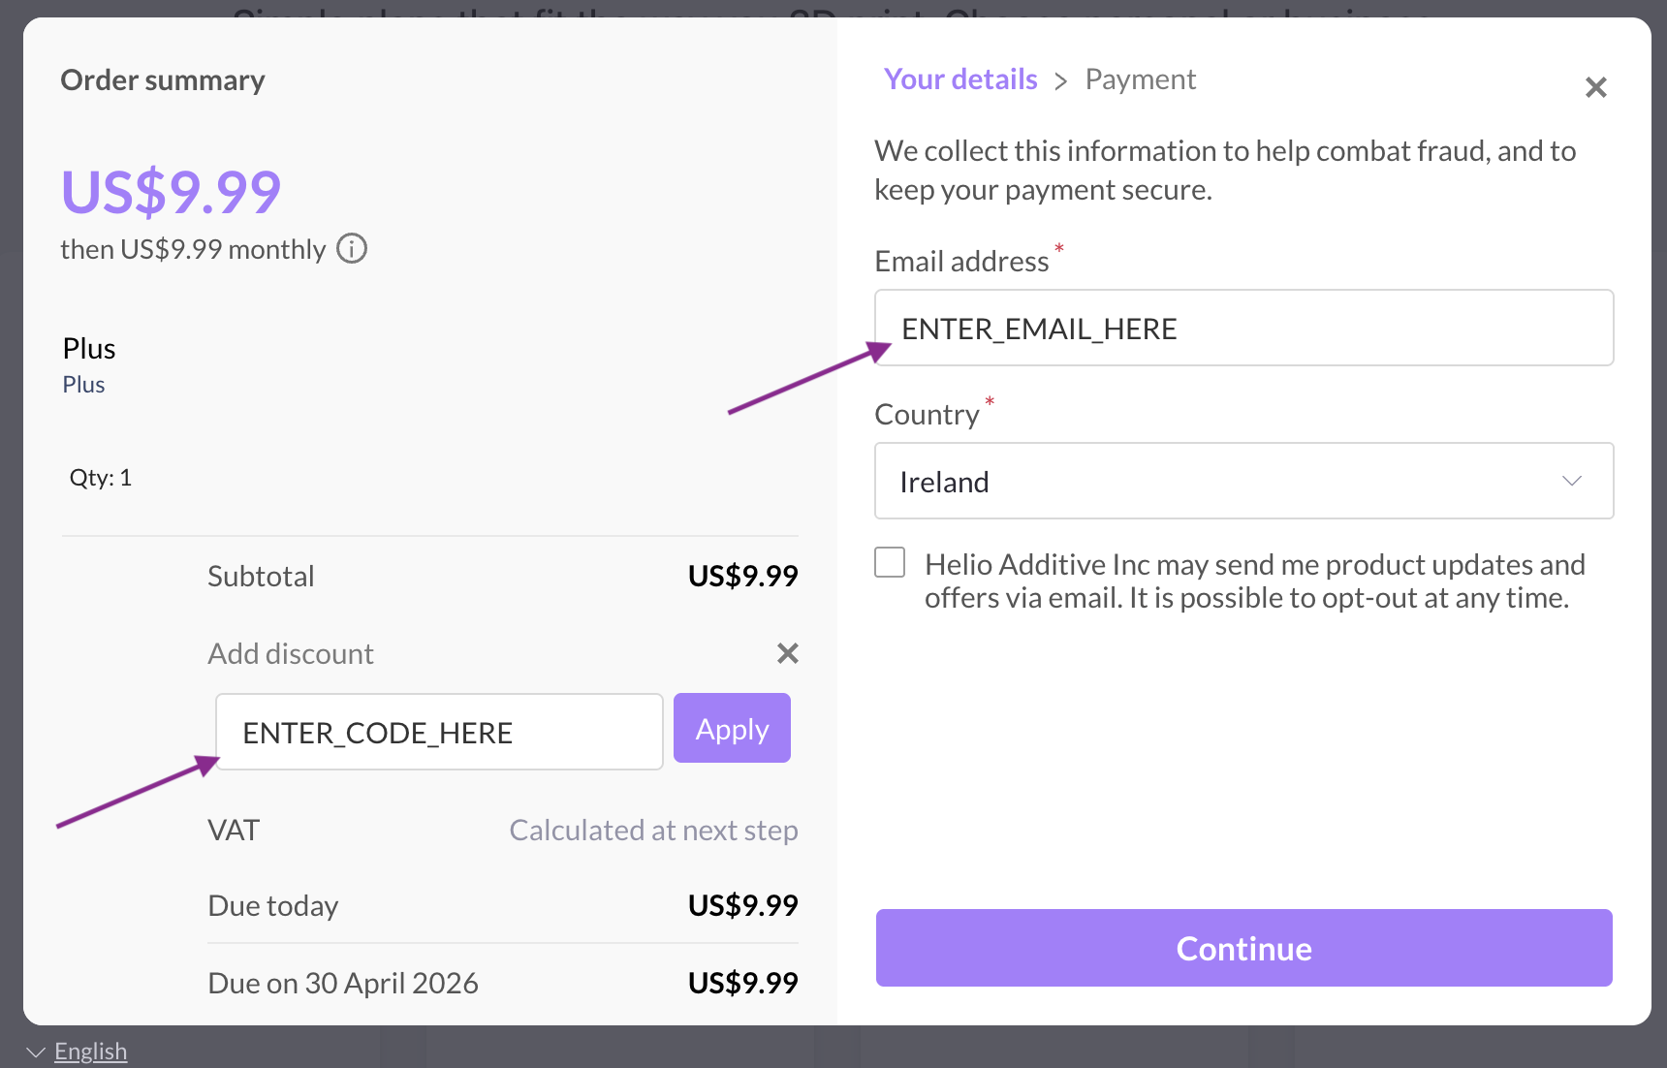Remove the Add discount section
The height and width of the screenshot is (1068, 1667).
(787, 653)
